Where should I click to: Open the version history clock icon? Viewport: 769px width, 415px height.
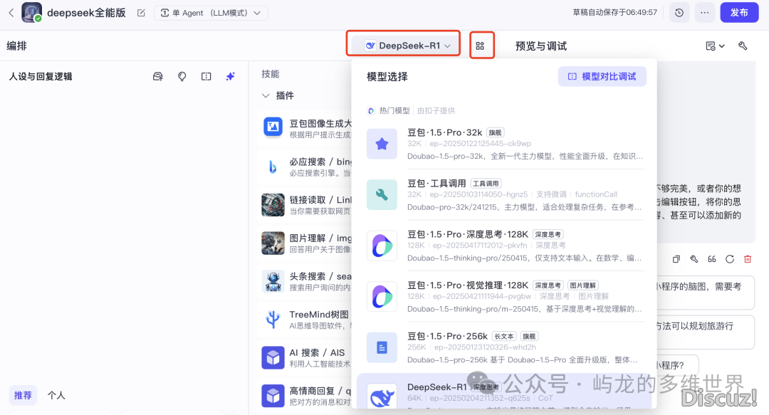point(679,13)
